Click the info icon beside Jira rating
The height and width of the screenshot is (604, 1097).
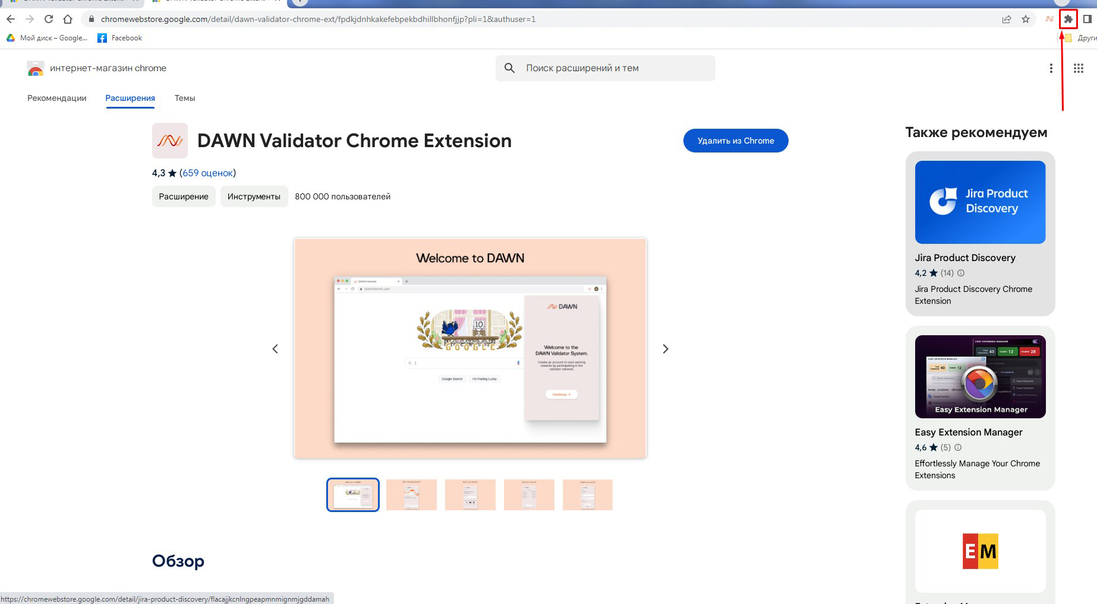tap(961, 273)
